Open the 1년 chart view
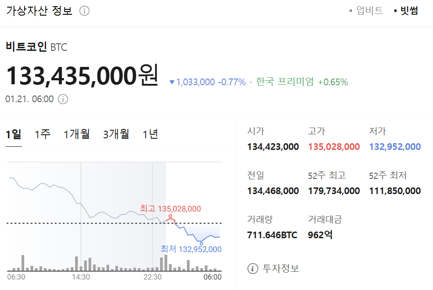The width and height of the screenshot is (433, 290). click(150, 134)
